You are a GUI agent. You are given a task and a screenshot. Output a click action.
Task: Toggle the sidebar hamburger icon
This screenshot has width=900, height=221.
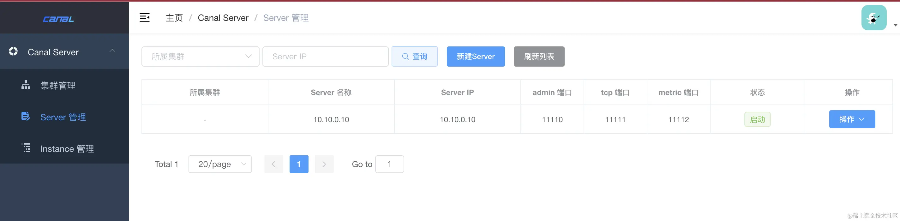tap(145, 17)
